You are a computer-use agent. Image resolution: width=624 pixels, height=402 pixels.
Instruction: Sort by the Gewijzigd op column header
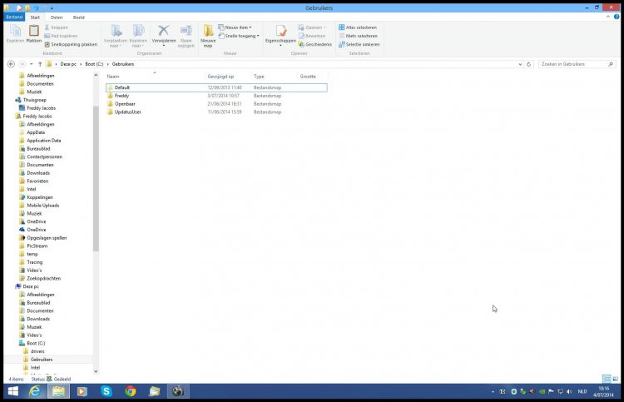tap(220, 77)
